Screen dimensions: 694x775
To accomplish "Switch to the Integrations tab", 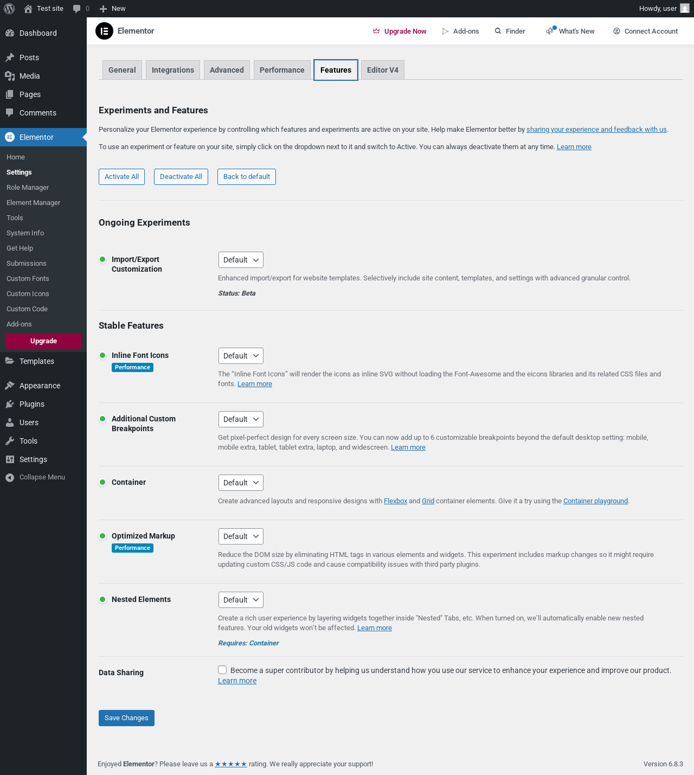I will pos(173,70).
